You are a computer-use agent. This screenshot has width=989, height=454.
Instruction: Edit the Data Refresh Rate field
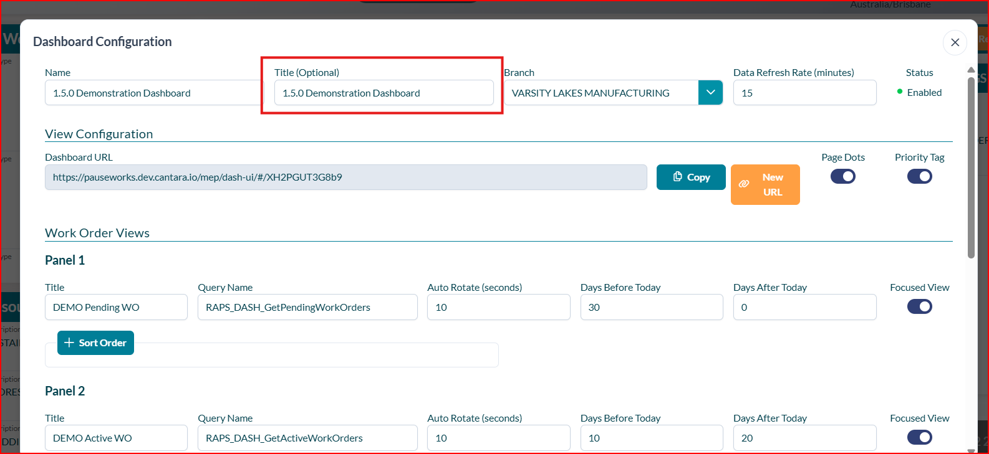tap(804, 93)
